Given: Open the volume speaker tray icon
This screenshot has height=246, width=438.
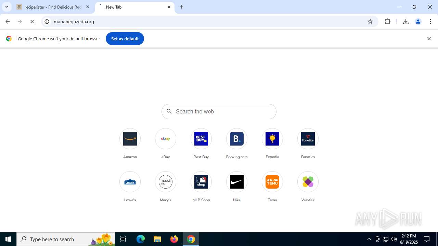Looking at the screenshot, I should [x=394, y=239].
